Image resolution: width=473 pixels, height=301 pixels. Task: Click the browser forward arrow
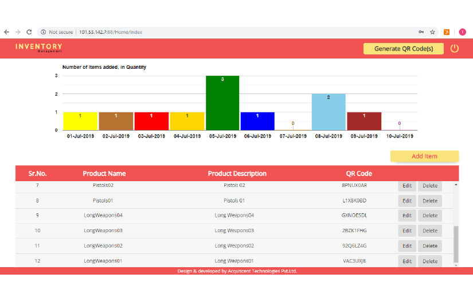point(18,32)
